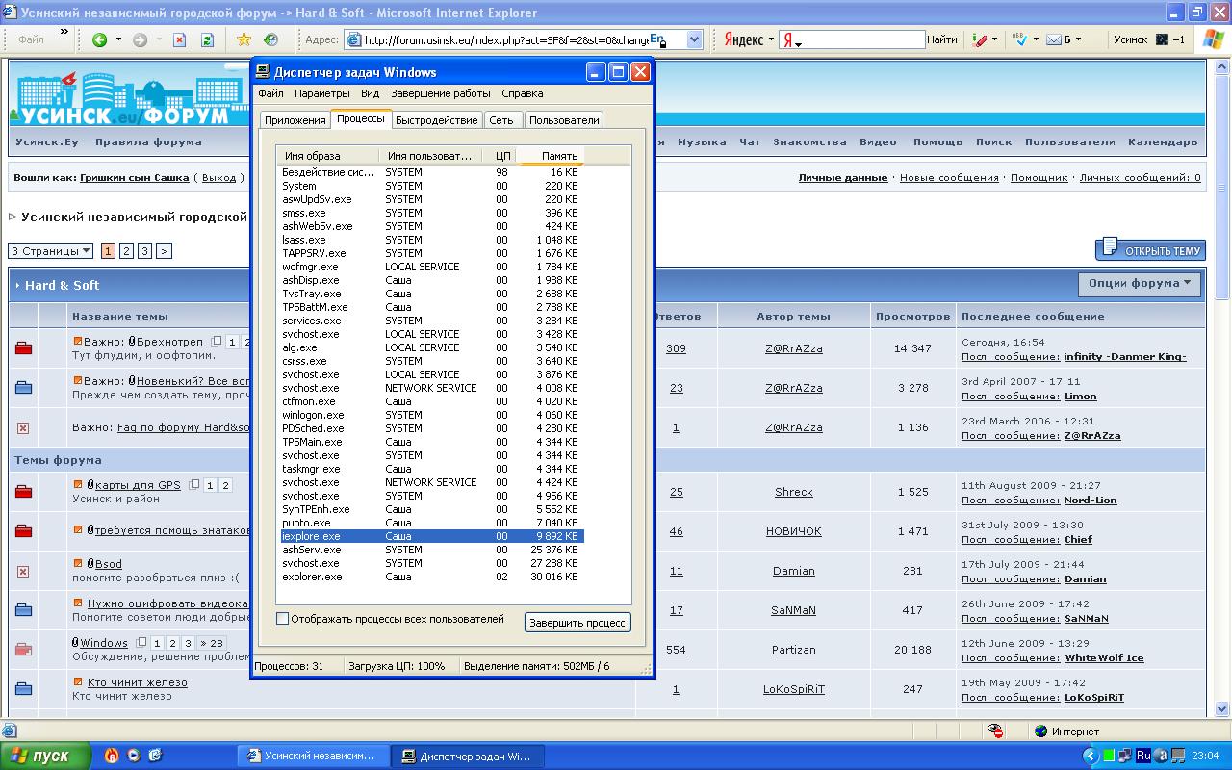Viewport: 1232px width, 770px height.
Task: Click the Windows пуск Start button
Action: coord(45,756)
